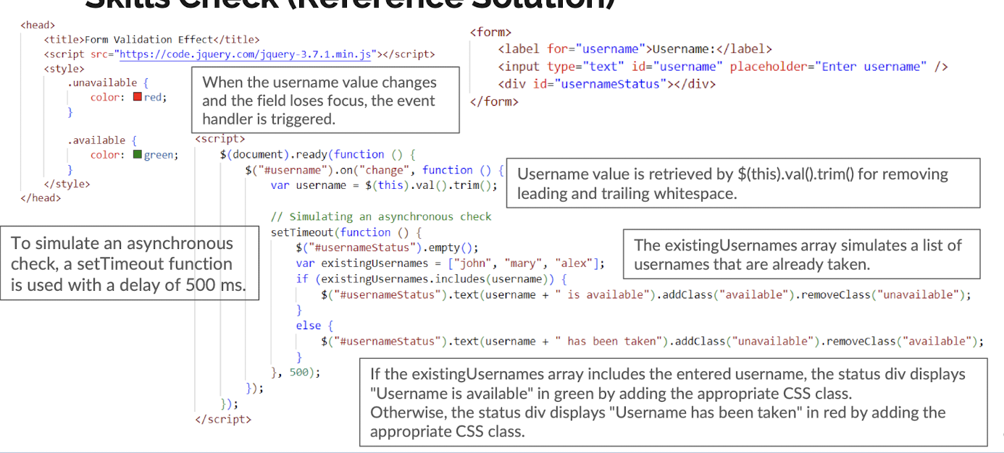The width and height of the screenshot is (1004, 453).
Task: Click the "$(document).ready(function () {" line
Action: click(318, 154)
